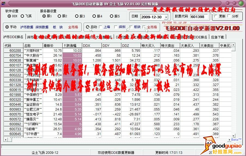Sort by the DDZ column header
Image resolution: width=246 pixels, height=156 pixels.
131,45
